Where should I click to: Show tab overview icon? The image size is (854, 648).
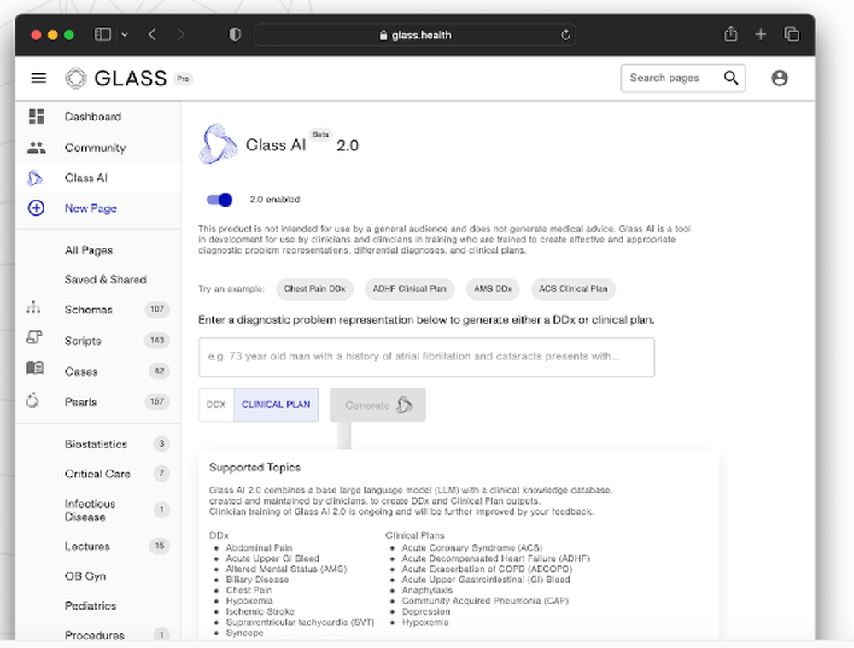(792, 34)
